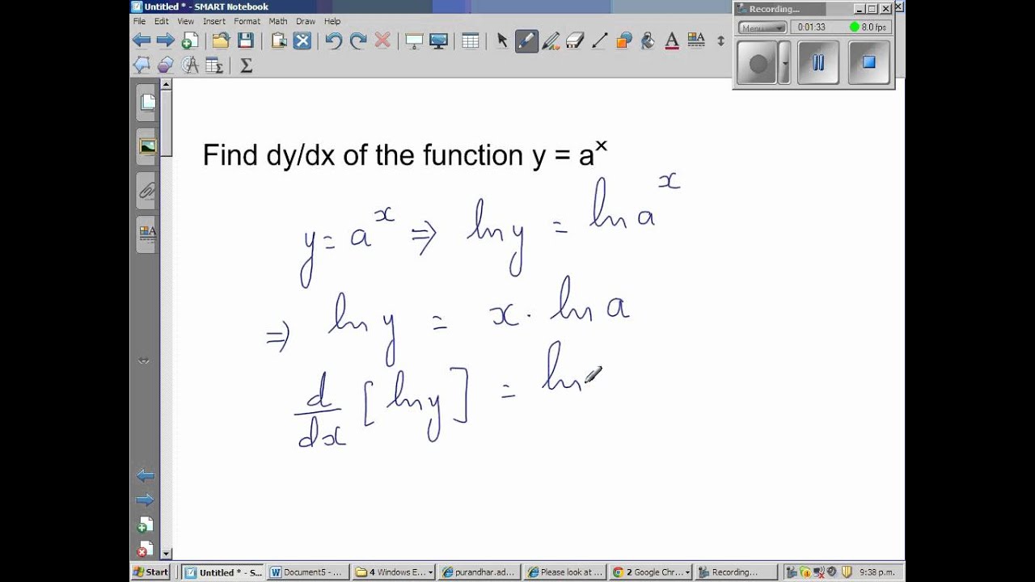Open the measurement tools compass icon
Screen dimensions: 1035x582
coord(190,65)
